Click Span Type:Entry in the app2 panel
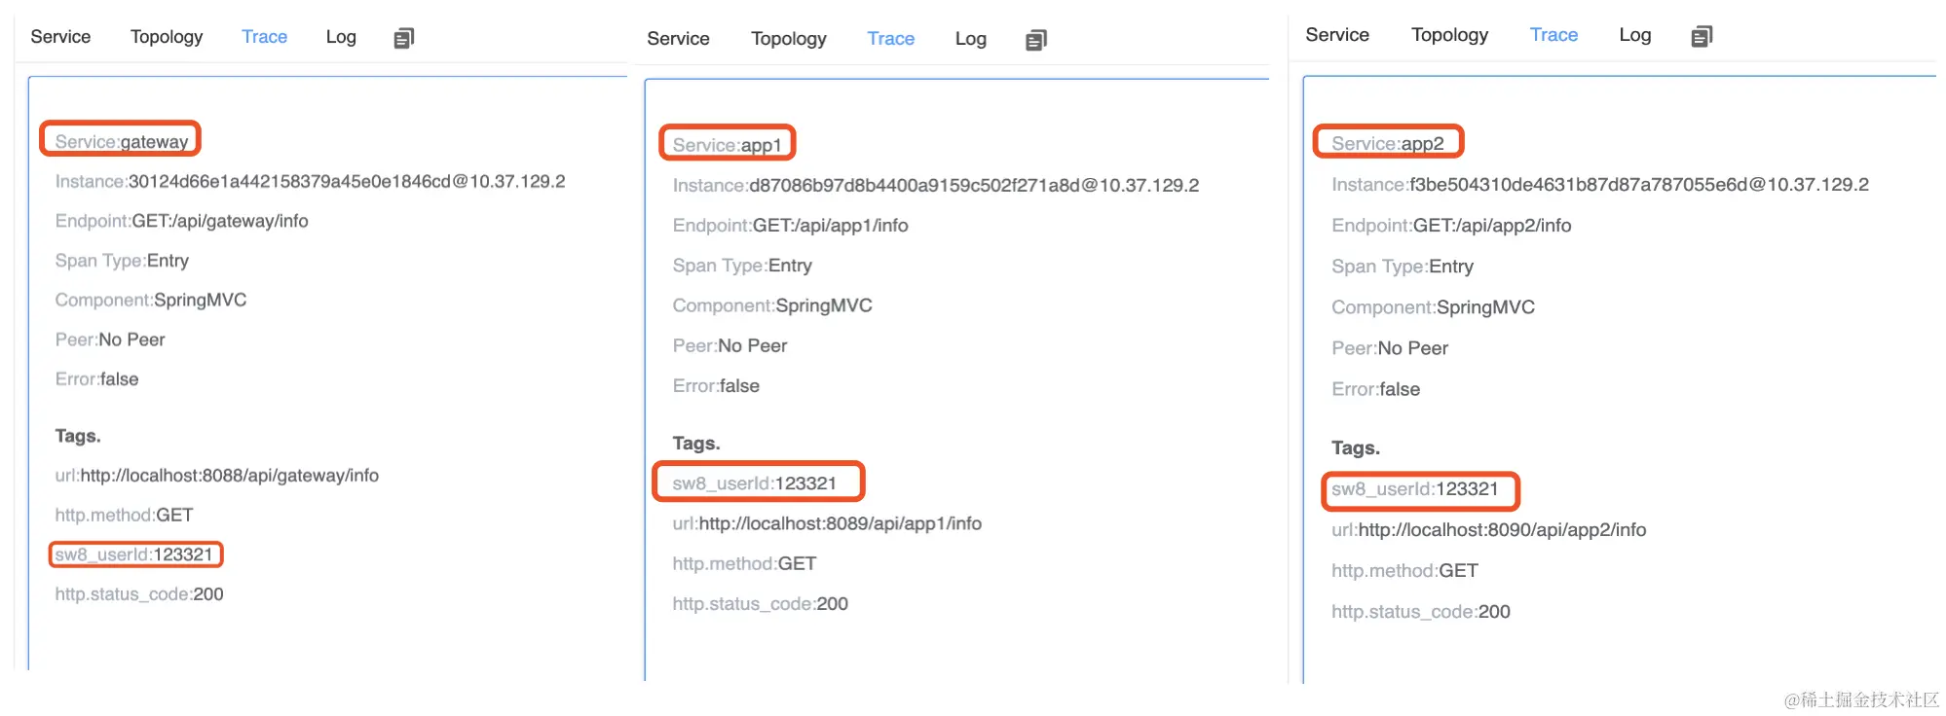This screenshot has height=716, width=1946. coord(1403,267)
